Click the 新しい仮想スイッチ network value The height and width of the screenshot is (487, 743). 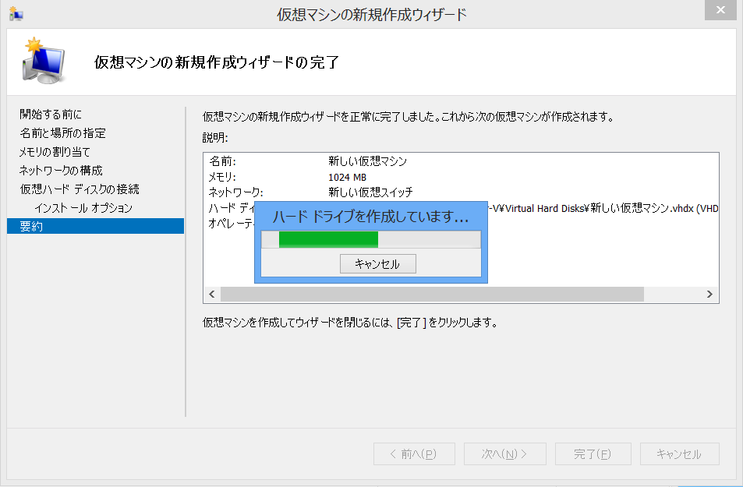(370, 192)
